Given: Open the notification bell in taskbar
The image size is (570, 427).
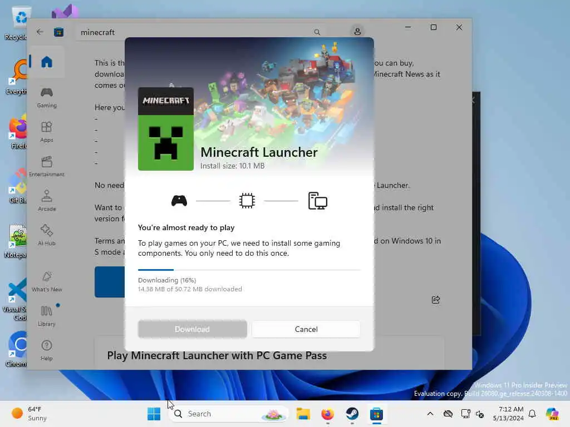Looking at the screenshot, I should pos(532,414).
